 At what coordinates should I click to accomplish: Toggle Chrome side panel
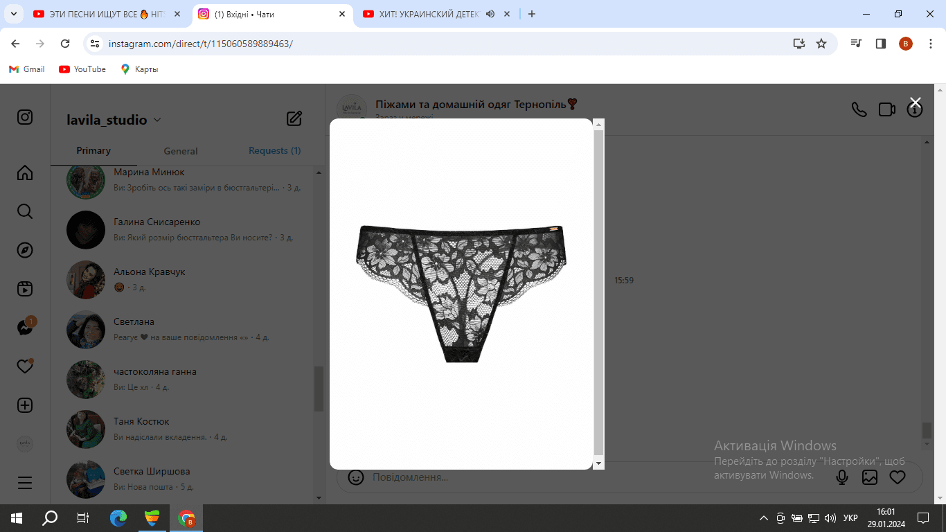[x=881, y=44]
